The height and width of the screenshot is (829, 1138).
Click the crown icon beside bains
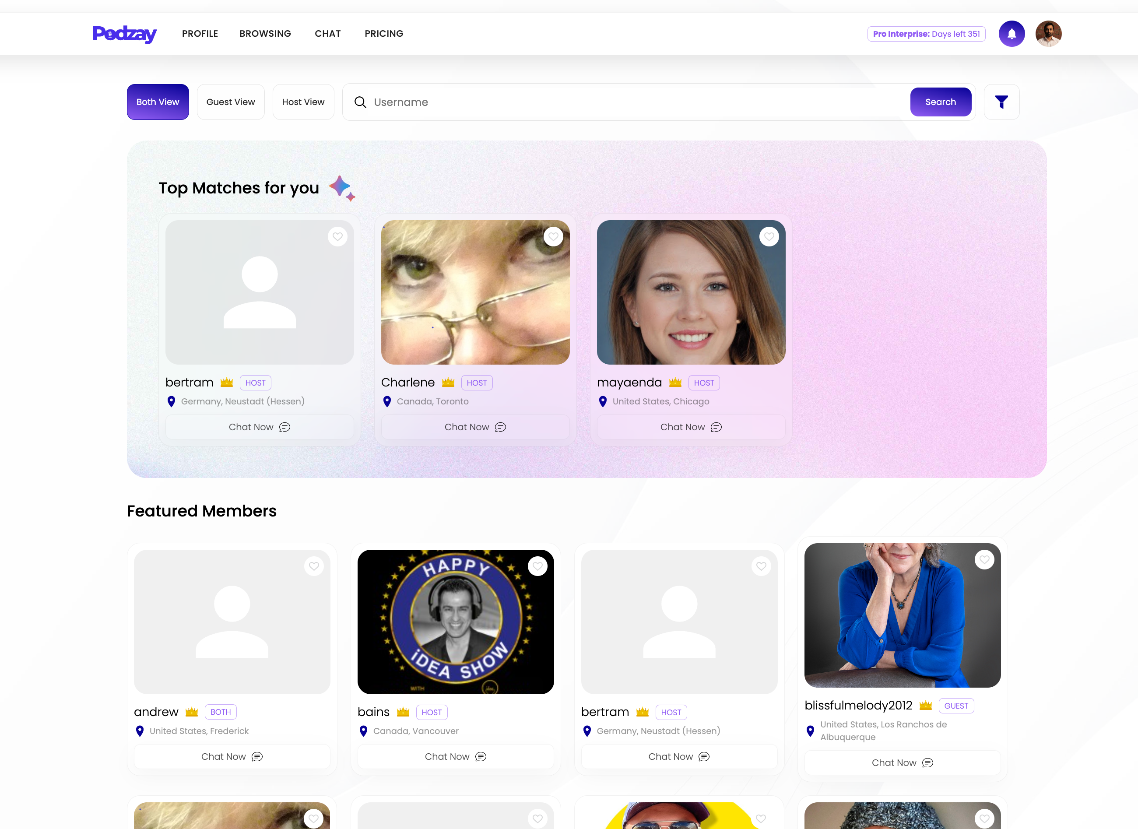click(x=403, y=712)
